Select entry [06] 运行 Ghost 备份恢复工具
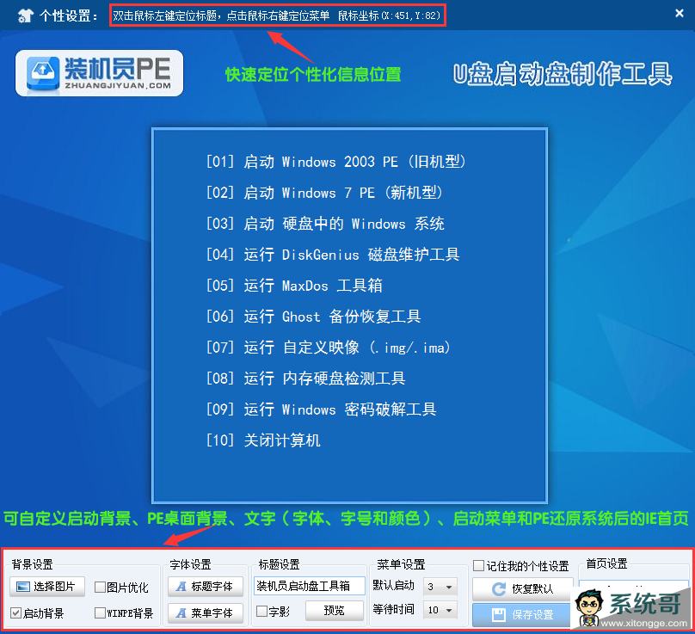Image resolution: width=695 pixels, height=634 pixels. [x=313, y=317]
